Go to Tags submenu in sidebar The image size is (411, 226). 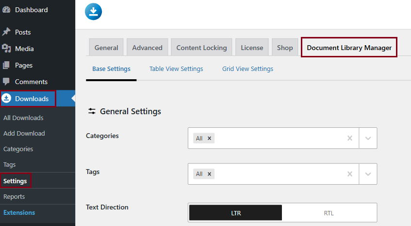point(9,165)
